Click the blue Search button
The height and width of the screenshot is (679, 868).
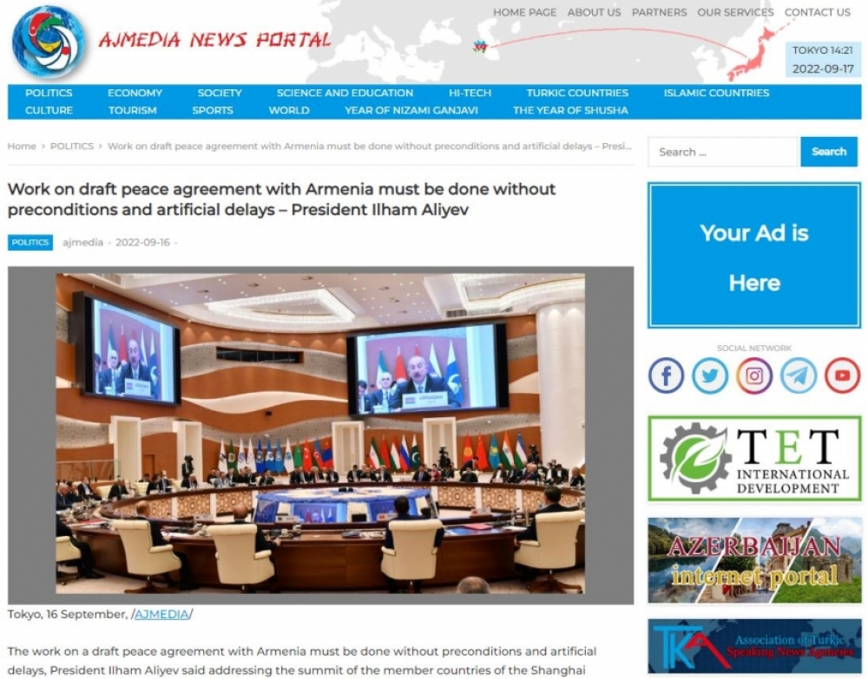click(829, 152)
